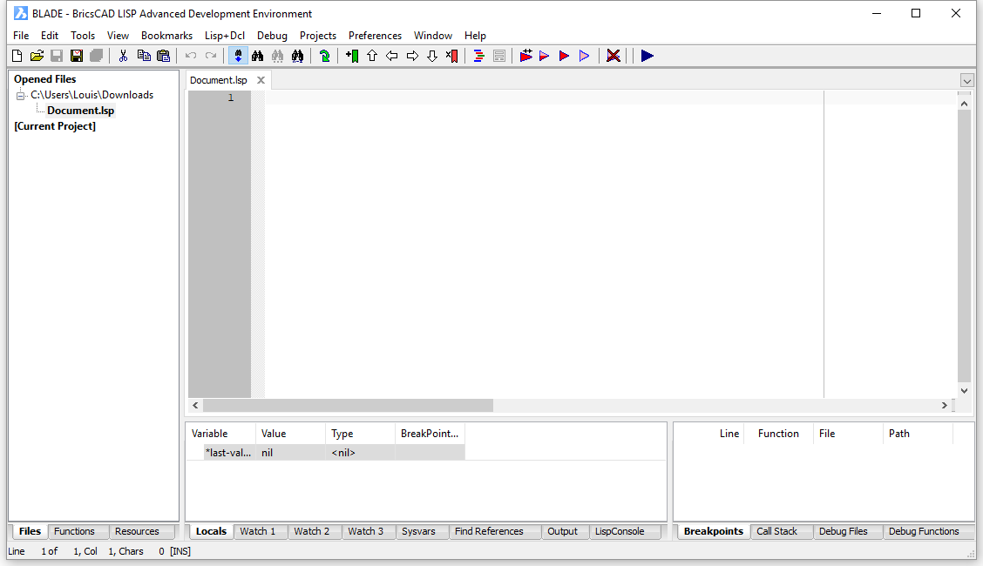This screenshot has height=566, width=983.
Task: Close the Document.lsp editor tab
Action: point(261,80)
